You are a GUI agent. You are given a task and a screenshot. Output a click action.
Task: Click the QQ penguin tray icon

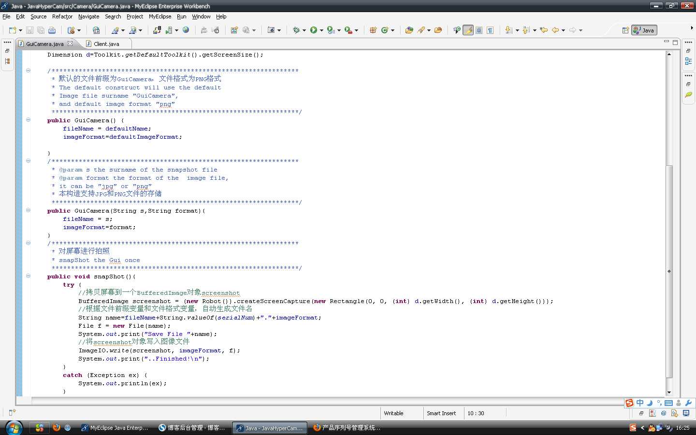click(x=652, y=428)
